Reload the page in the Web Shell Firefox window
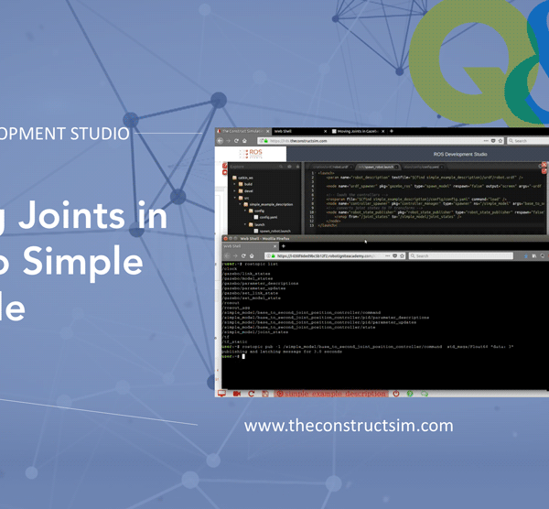The height and width of the screenshot is (509, 549). coord(243,255)
